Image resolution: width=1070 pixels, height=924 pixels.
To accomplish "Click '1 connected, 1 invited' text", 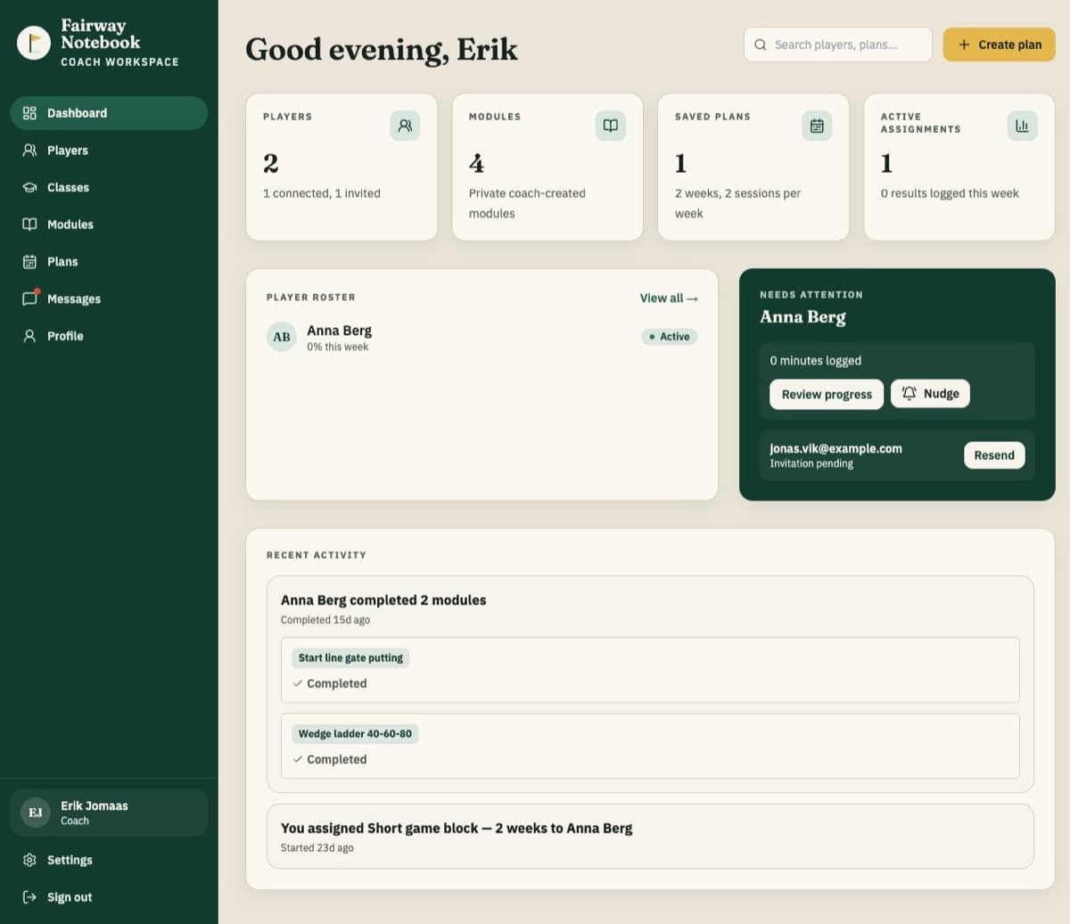I will point(322,193).
